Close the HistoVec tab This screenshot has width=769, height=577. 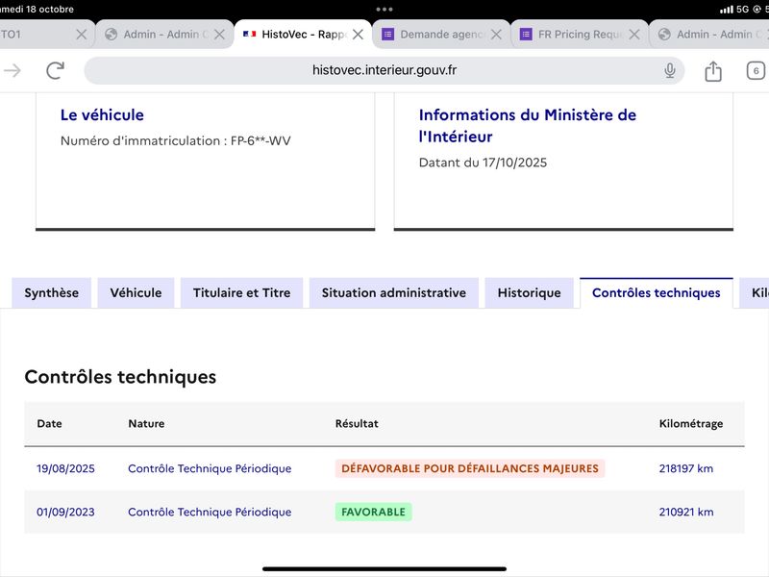pyautogui.click(x=358, y=35)
